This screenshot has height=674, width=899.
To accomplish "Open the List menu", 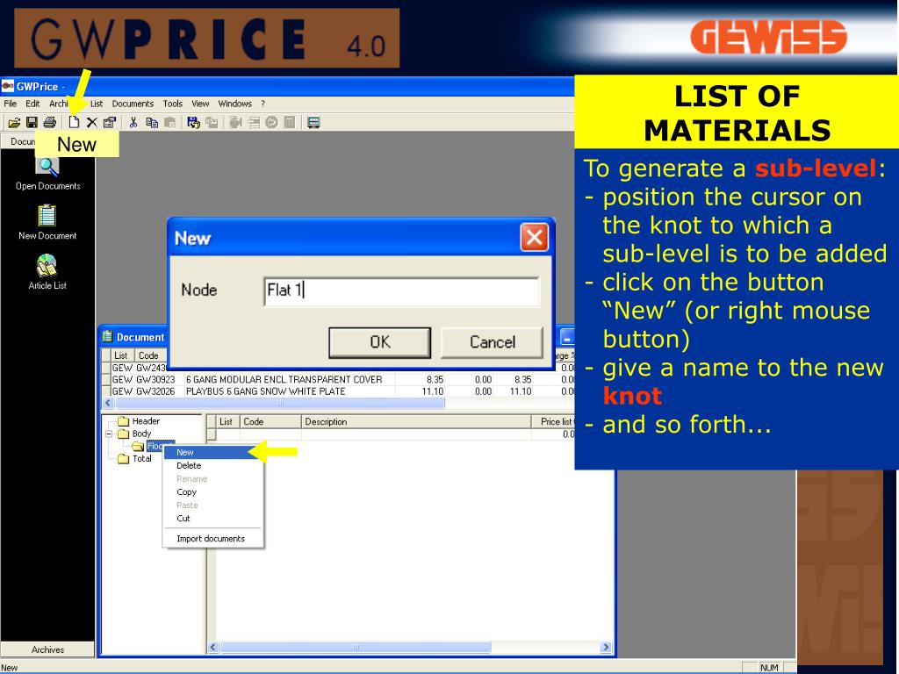I will (x=97, y=104).
